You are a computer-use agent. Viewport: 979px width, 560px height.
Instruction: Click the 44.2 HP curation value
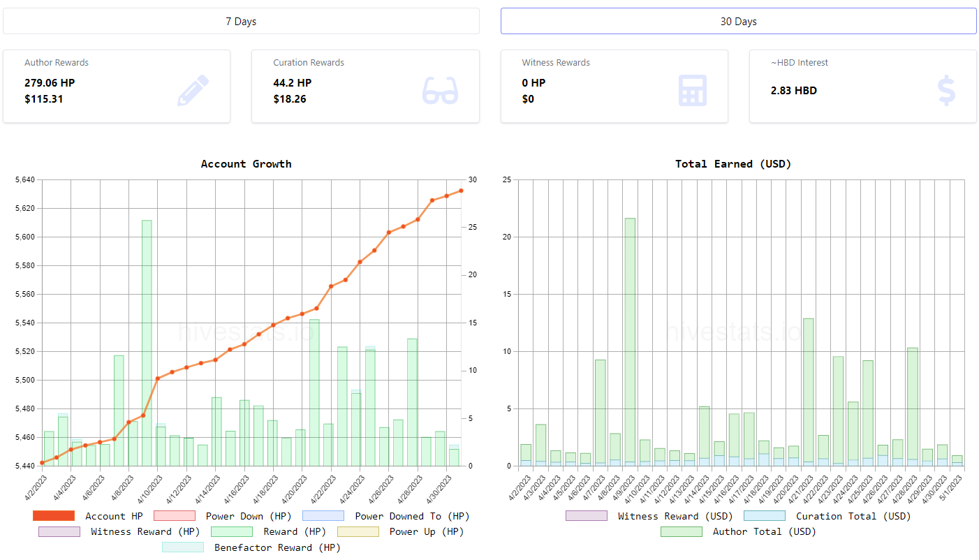(293, 83)
